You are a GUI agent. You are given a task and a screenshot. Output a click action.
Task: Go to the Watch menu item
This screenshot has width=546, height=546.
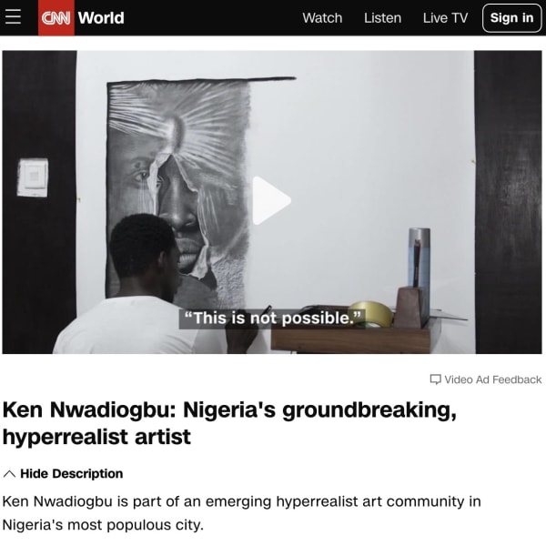coord(322,18)
